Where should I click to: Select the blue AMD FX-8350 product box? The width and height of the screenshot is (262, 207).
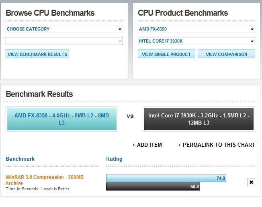(61, 119)
